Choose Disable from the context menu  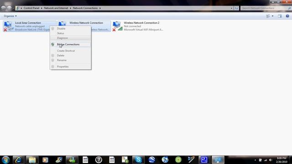click(x=71, y=29)
